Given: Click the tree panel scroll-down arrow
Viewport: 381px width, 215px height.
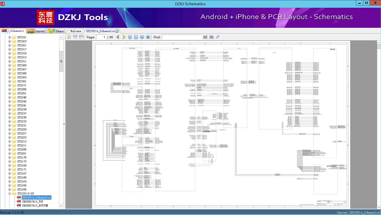Looking at the screenshot, I should (61, 206).
